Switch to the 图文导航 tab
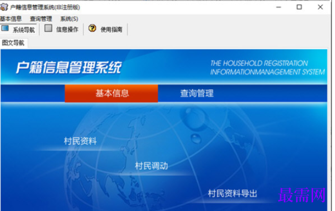 pos(13,43)
